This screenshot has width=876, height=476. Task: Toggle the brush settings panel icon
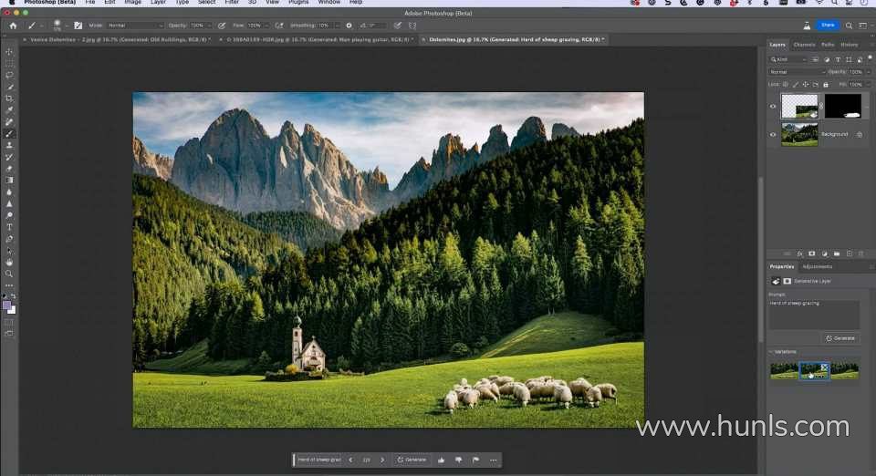tap(78, 26)
